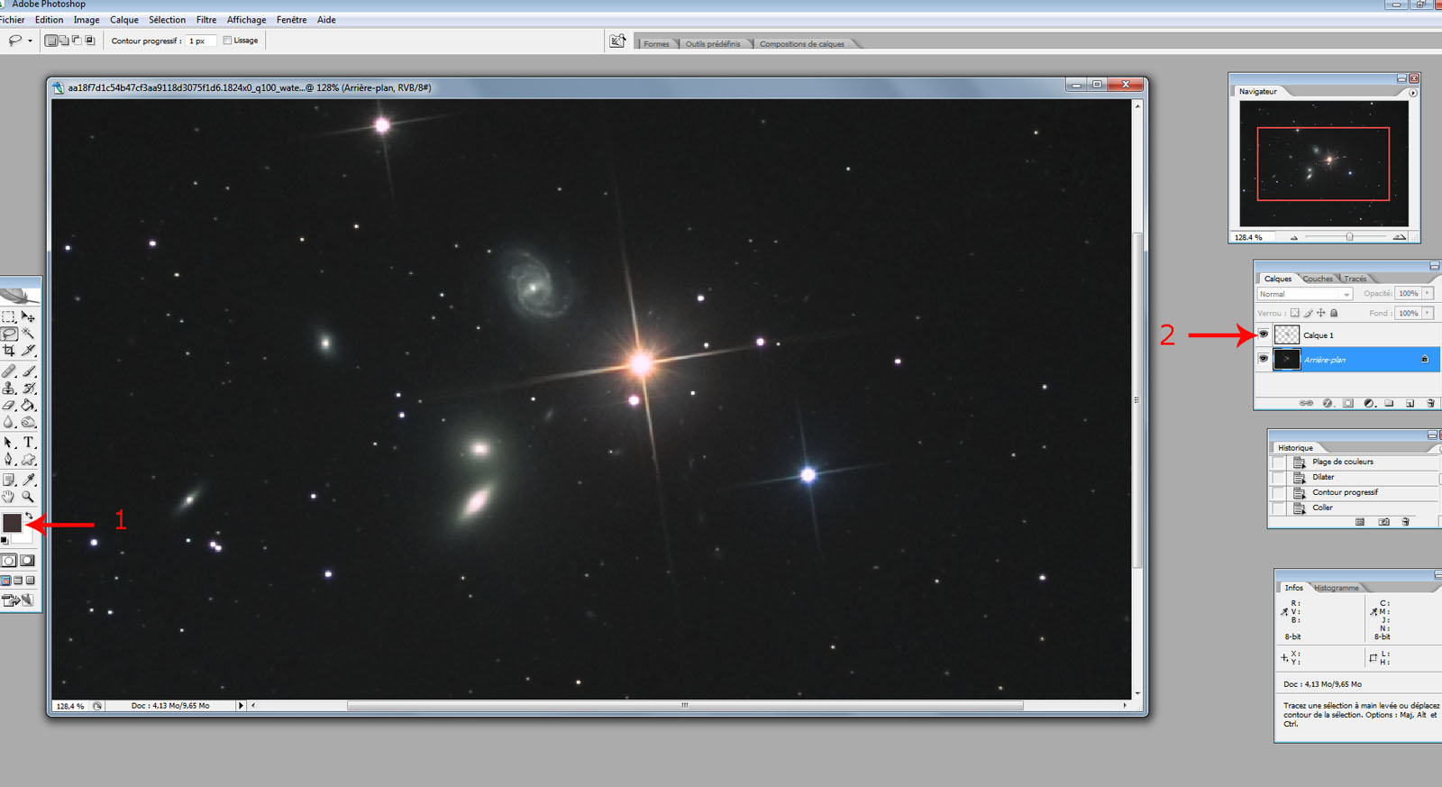Open adjustment layer menu in Layers panel
Viewport: 1442px width, 787px height.
pyautogui.click(x=1368, y=403)
